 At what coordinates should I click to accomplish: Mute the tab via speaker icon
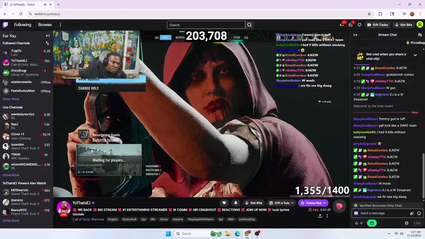click(x=45, y=5)
